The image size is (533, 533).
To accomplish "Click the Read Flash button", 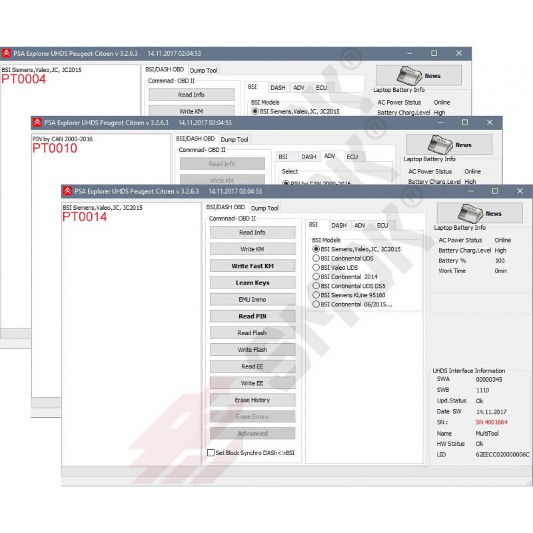I will point(253,332).
